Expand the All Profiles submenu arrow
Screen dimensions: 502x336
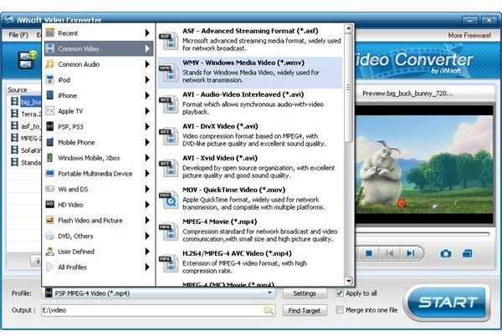tap(147, 267)
